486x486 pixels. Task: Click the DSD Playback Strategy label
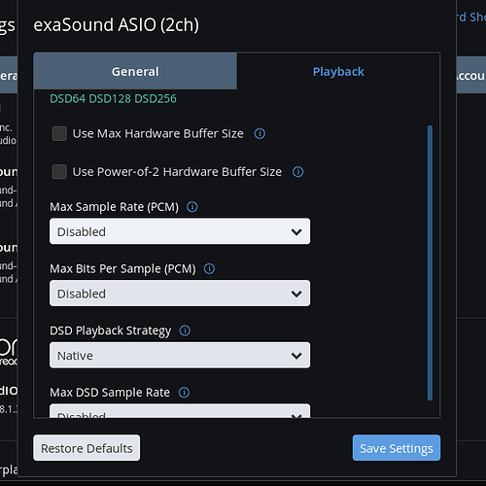110,330
